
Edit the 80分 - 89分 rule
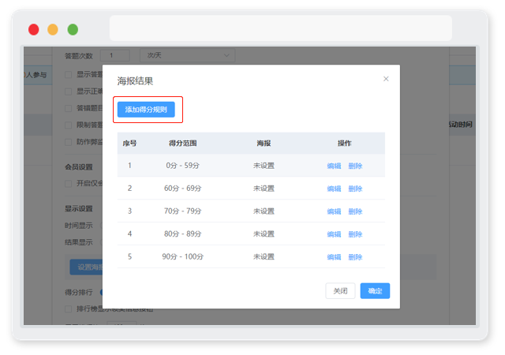coord(334,234)
